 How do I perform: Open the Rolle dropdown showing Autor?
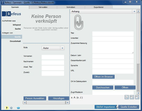click(x=53, y=48)
